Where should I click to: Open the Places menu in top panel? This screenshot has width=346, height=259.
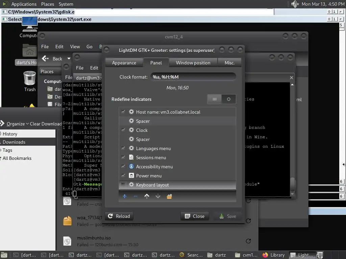[47, 4]
